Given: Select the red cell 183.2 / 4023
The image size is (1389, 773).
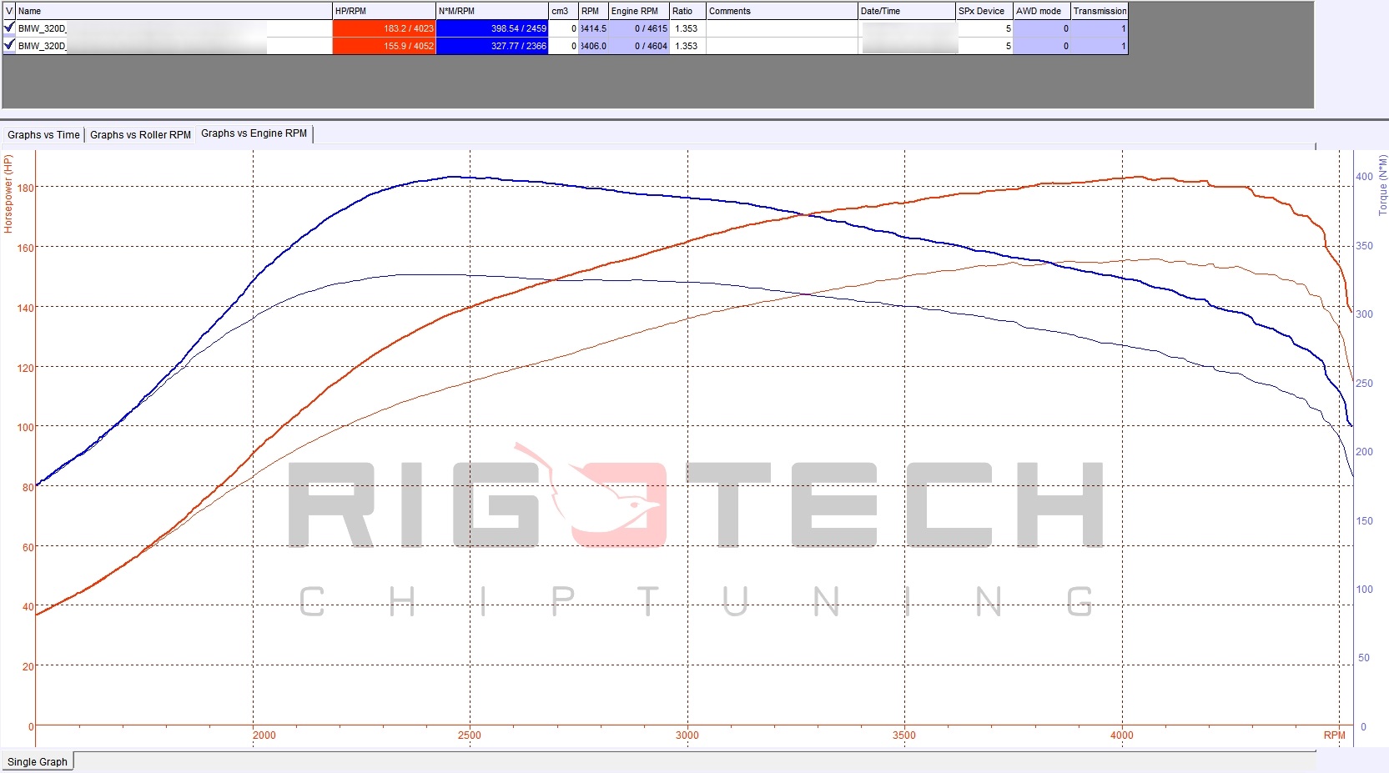Looking at the screenshot, I should pos(384,28).
